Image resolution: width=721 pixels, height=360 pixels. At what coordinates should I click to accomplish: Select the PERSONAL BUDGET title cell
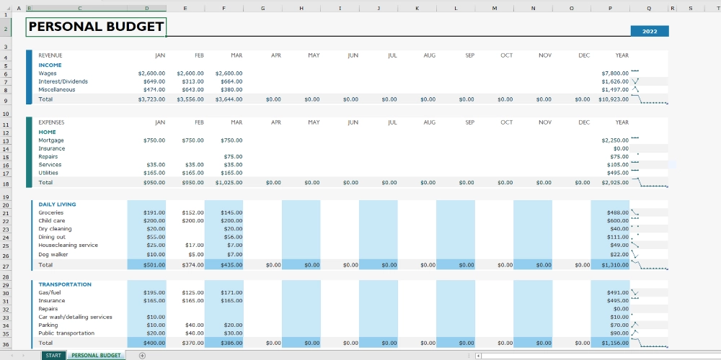96,27
